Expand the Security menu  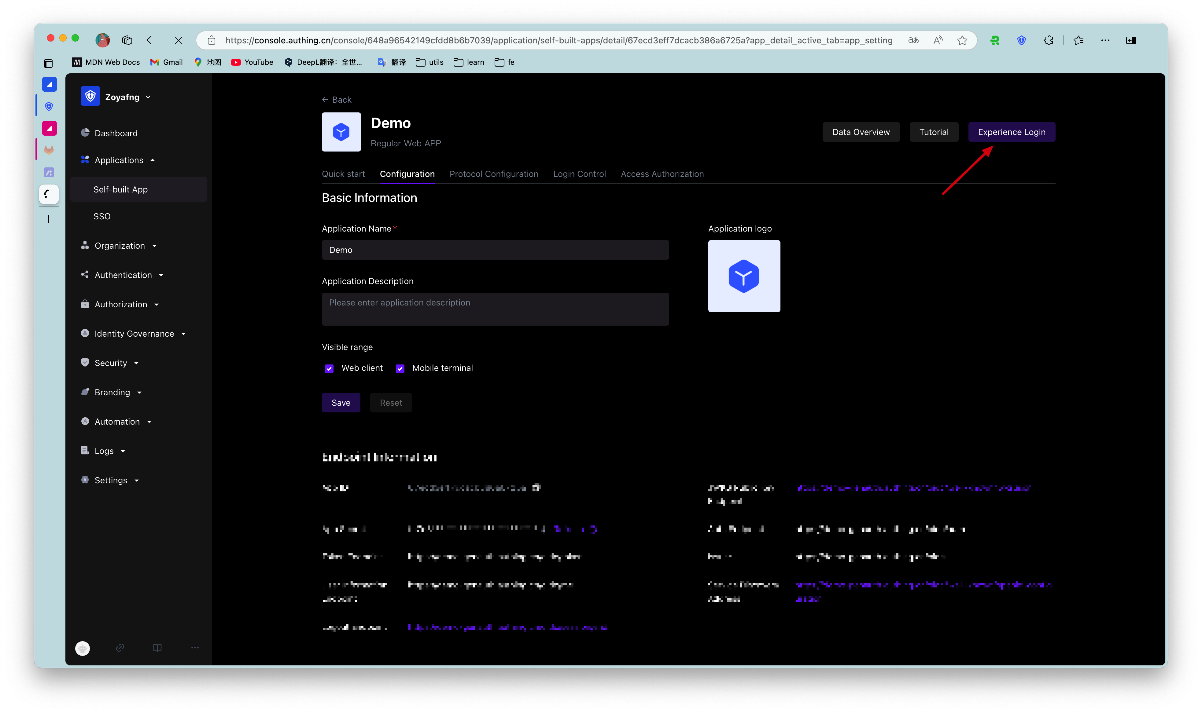click(x=111, y=363)
